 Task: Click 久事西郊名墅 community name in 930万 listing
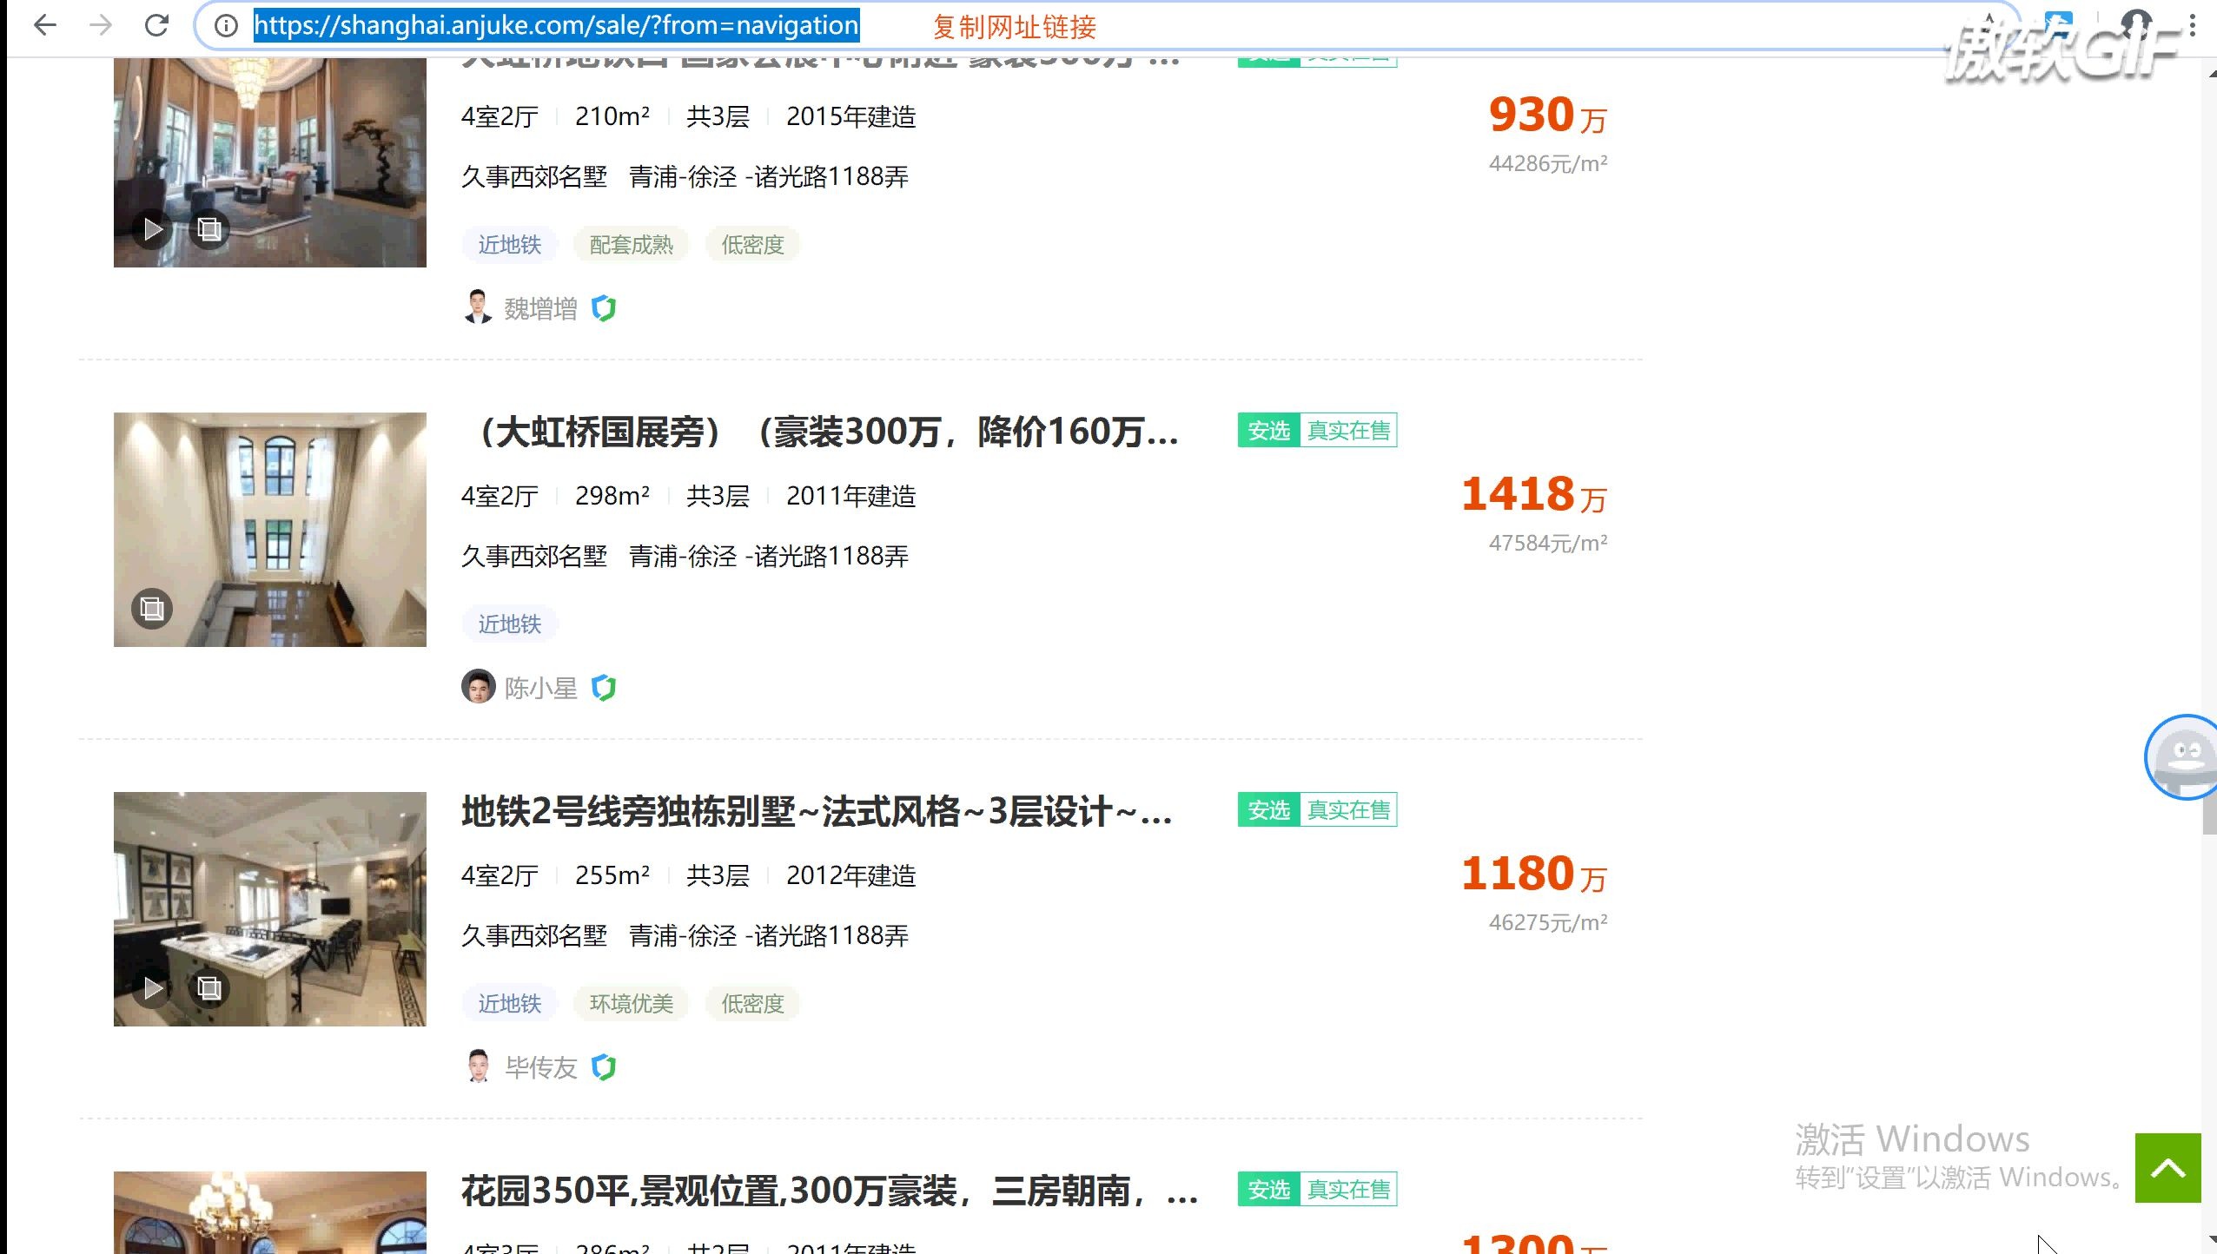534,177
